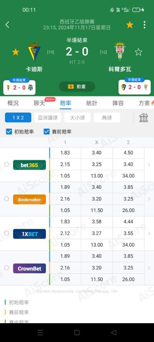Image resolution: width=154 pixels, height=342 pixels.
Task: Tap the orange Bookmaker logo
Action: pyautogui.click(x=29, y=199)
